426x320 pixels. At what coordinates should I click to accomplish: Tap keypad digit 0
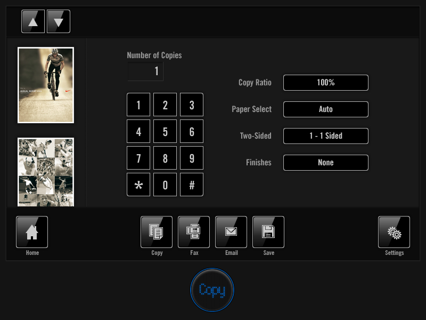click(165, 185)
